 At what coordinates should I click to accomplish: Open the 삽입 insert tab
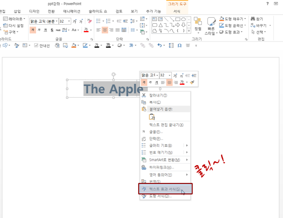click(17, 11)
